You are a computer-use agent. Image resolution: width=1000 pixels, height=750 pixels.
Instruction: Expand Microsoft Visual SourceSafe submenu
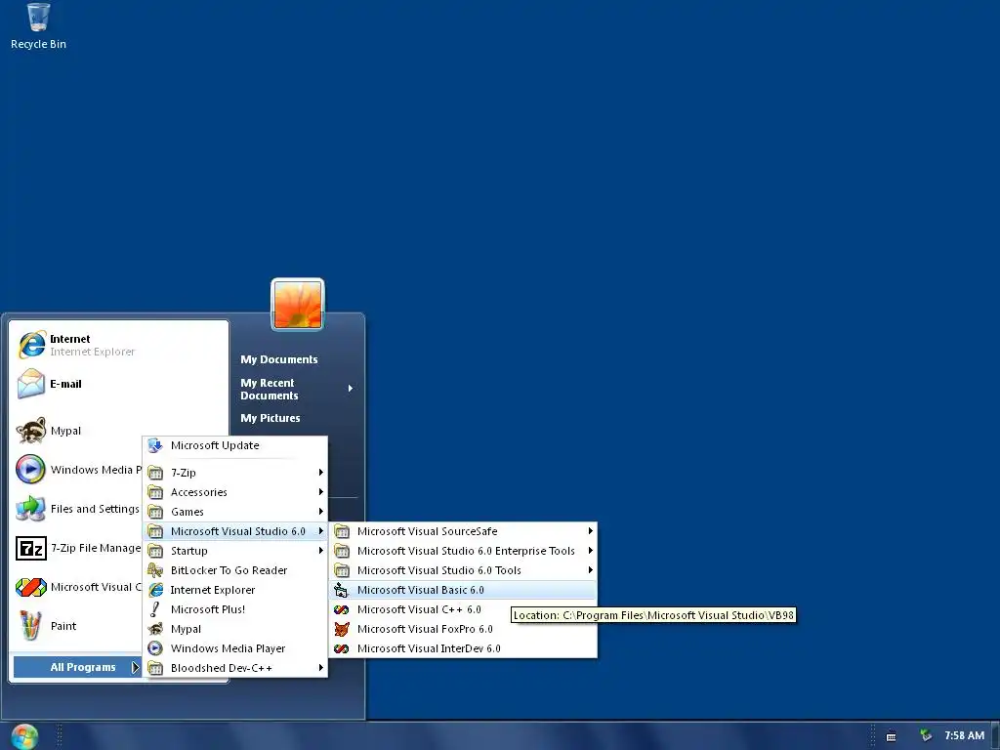coord(464,531)
